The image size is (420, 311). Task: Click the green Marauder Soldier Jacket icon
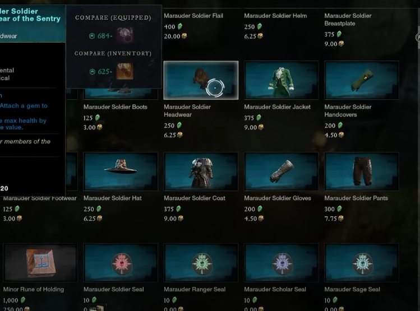coord(281,80)
